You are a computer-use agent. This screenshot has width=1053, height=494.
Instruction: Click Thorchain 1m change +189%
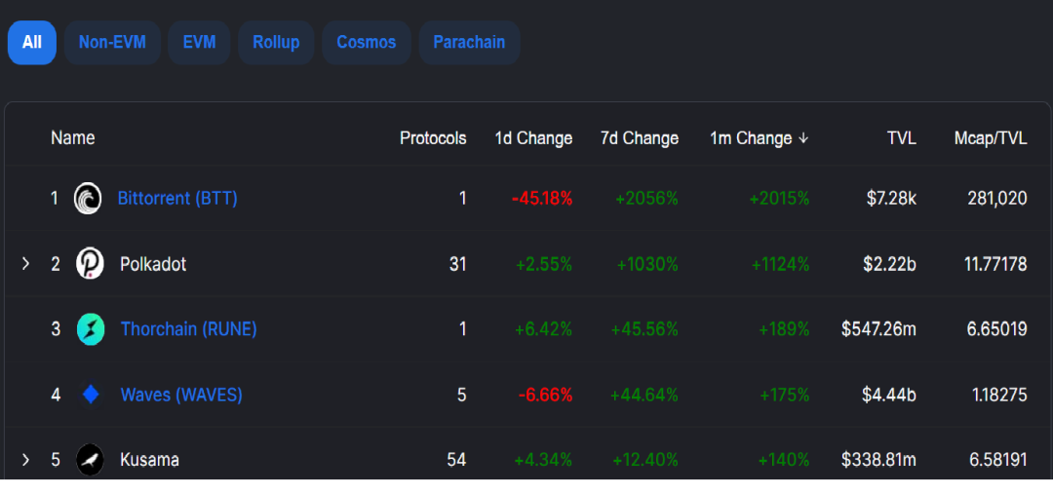[x=784, y=329]
